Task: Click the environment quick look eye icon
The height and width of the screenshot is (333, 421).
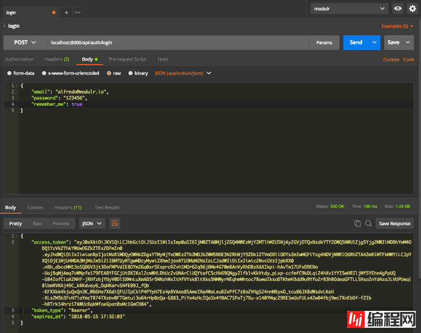Action: coord(398,8)
